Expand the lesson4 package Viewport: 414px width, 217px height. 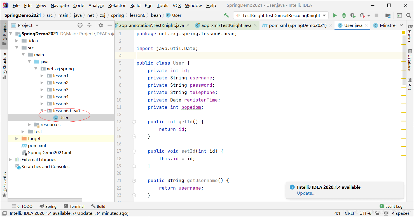click(42, 96)
